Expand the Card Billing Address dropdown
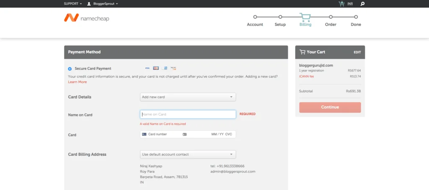The height and width of the screenshot is (190, 429). [188, 154]
